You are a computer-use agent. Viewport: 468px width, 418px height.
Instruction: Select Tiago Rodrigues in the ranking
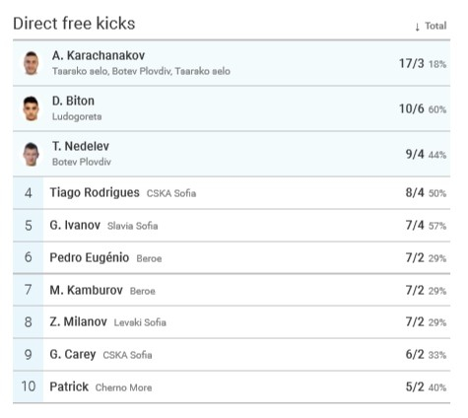95,192
